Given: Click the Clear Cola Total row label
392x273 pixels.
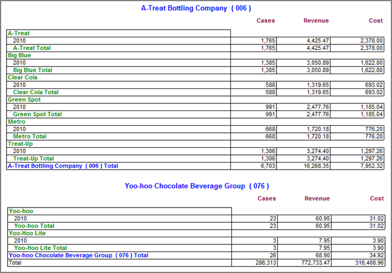Looking at the screenshot, I should point(36,92).
